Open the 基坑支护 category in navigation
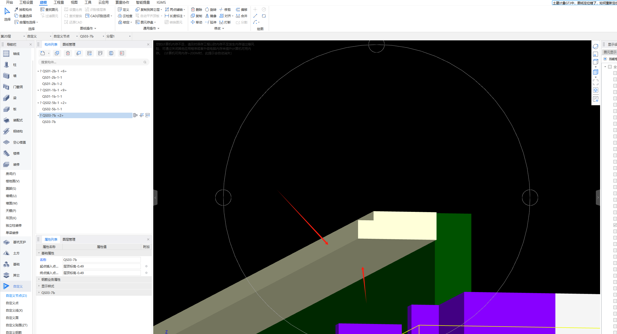The height and width of the screenshot is (334, 617). [x=16, y=242]
